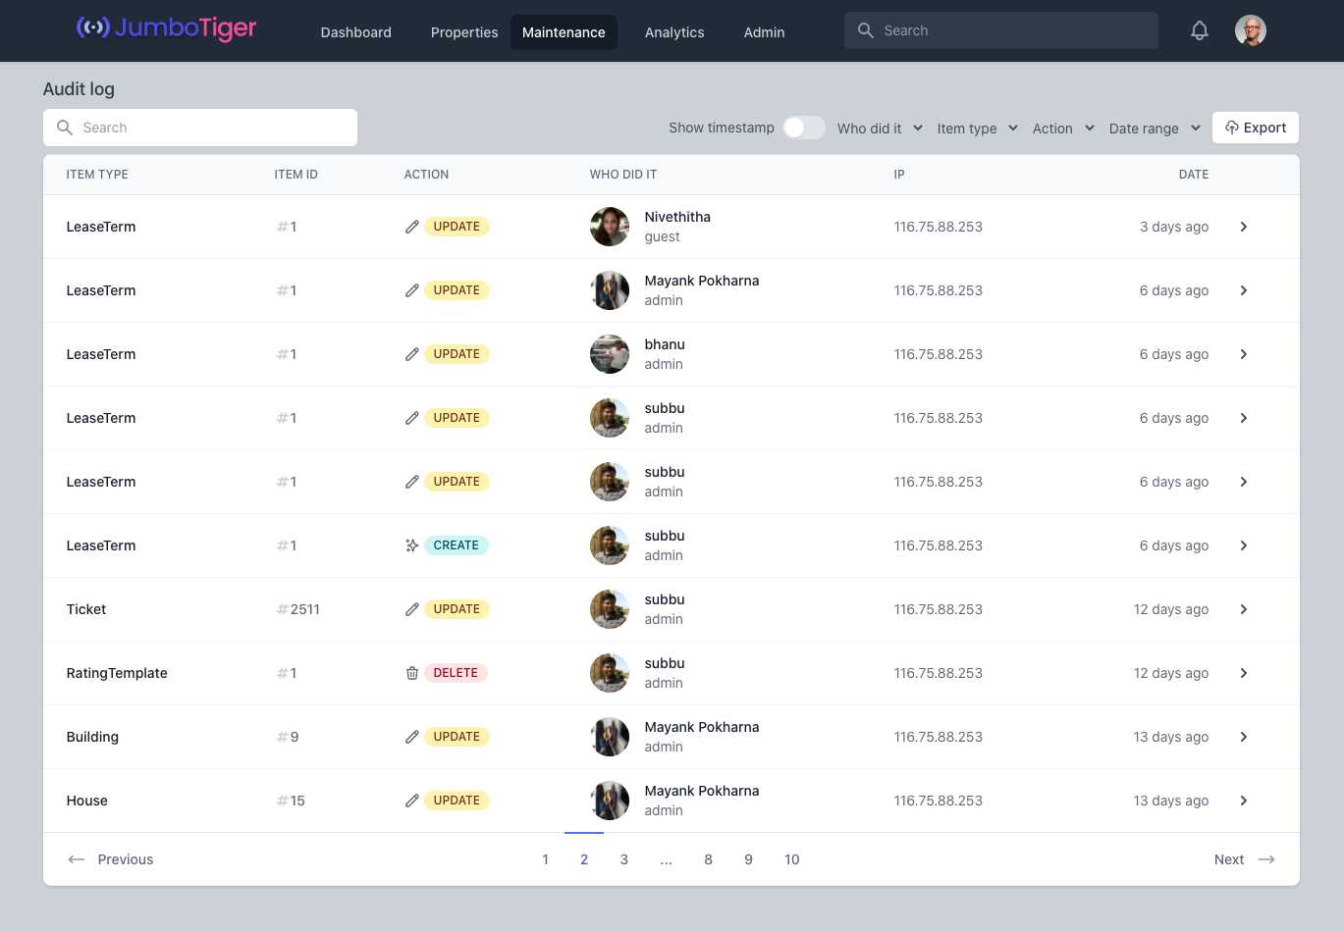Open the Item type filter dropdown
This screenshot has height=932, width=1344.
coord(978,129)
